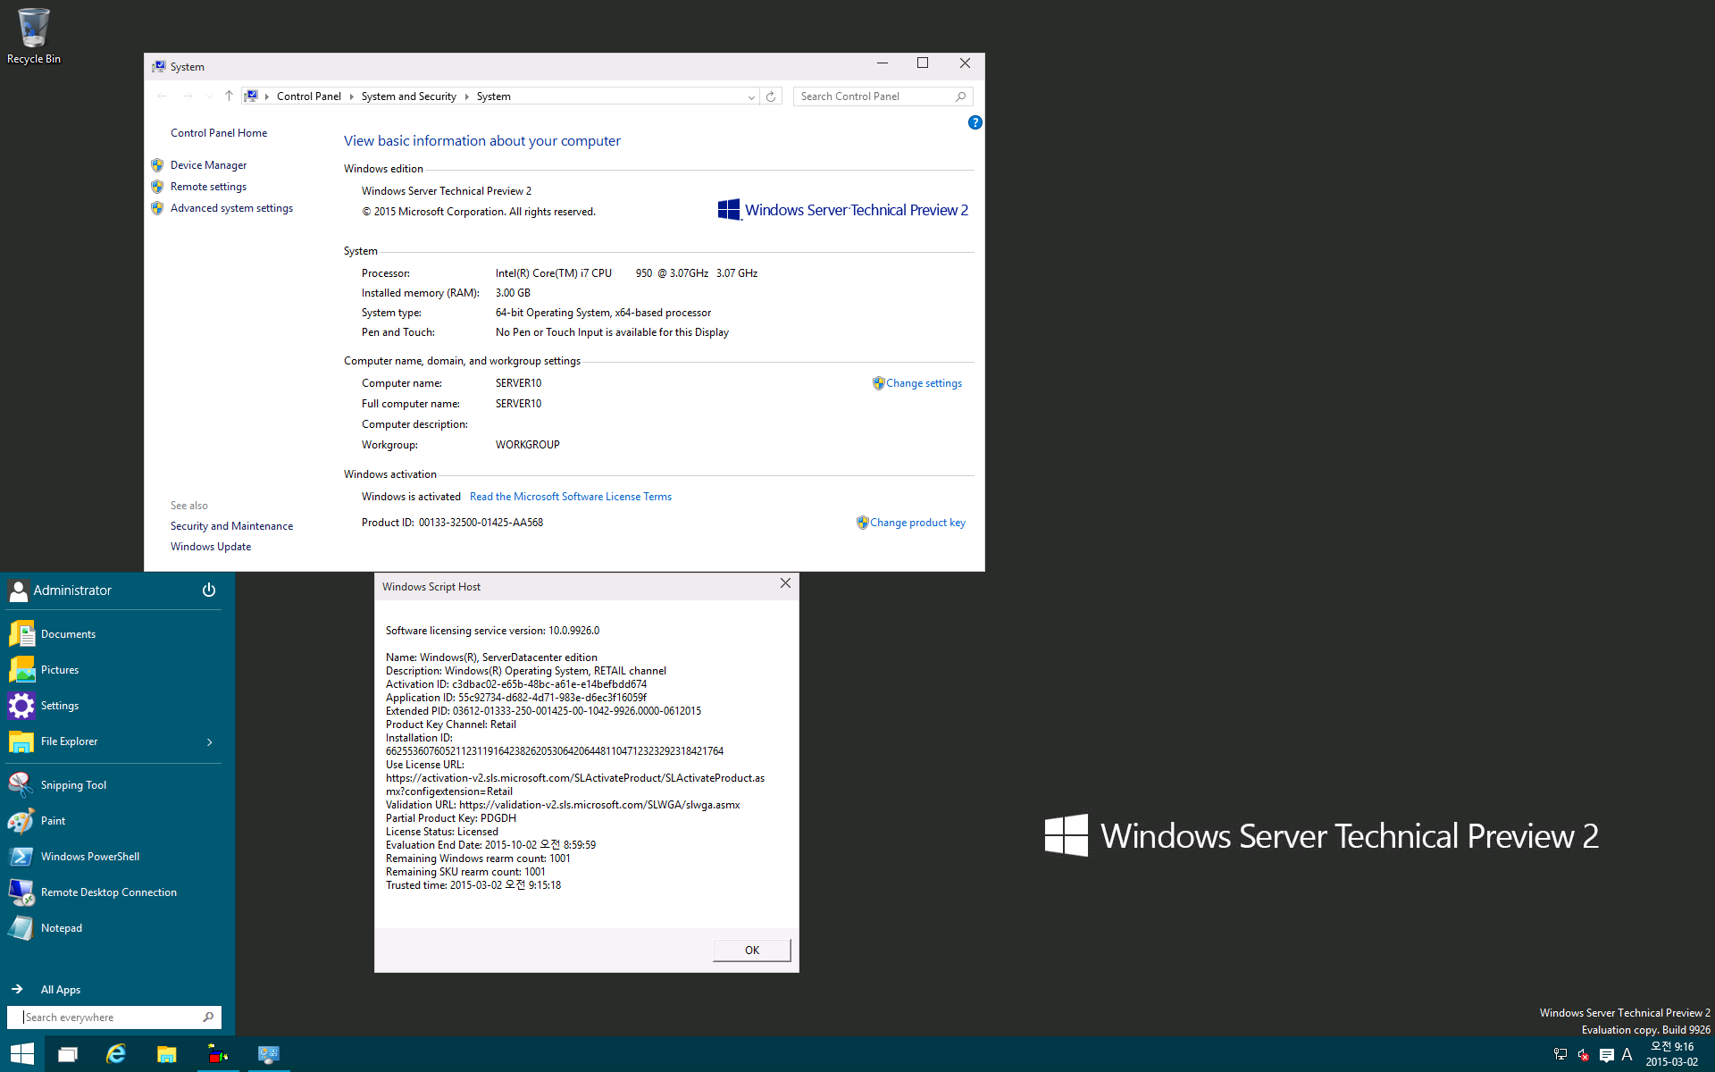1715x1072 pixels.
Task: Click the Administrator user account in Start menu
Action: [60, 590]
